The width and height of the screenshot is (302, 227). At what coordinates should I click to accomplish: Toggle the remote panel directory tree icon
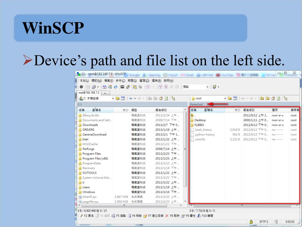tap(285, 98)
